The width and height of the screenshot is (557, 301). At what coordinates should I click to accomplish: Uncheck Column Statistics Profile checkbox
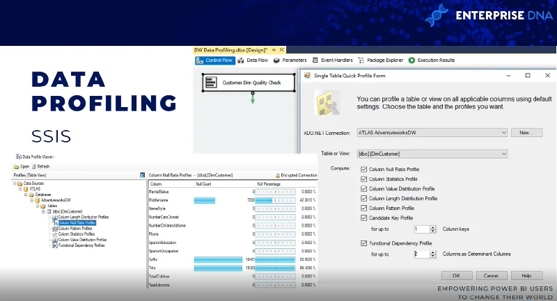coord(363,179)
